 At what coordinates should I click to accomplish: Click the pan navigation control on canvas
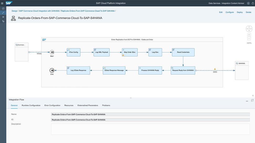pos(249,29)
